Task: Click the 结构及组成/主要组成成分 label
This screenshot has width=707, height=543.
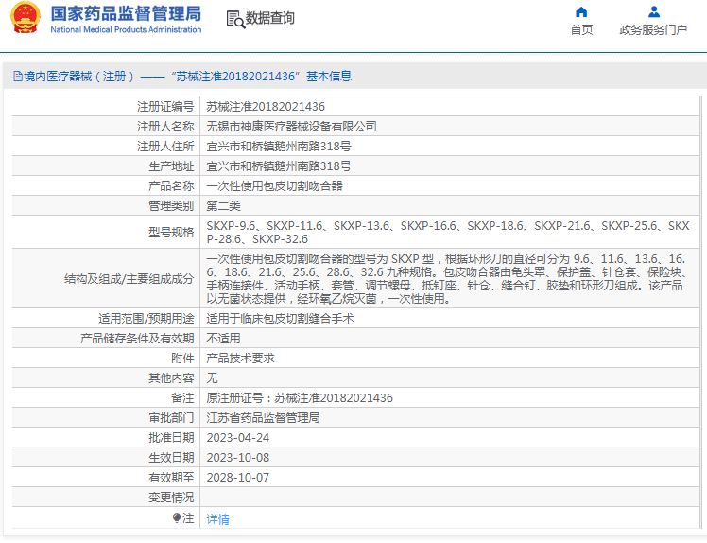Action: pos(129,278)
